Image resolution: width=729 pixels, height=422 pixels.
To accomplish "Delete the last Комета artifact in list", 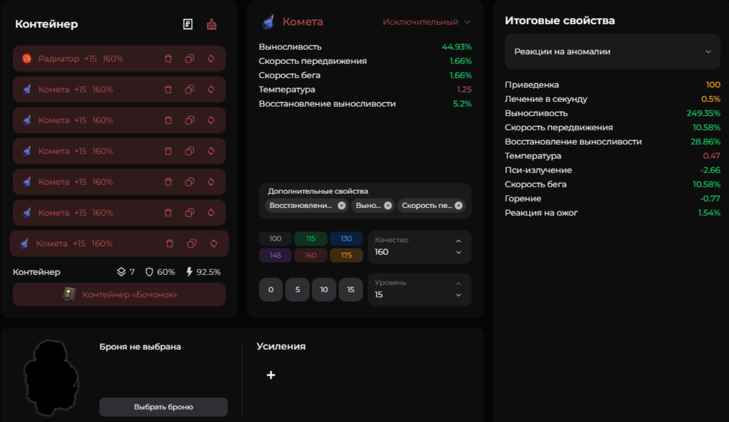I will (x=170, y=244).
